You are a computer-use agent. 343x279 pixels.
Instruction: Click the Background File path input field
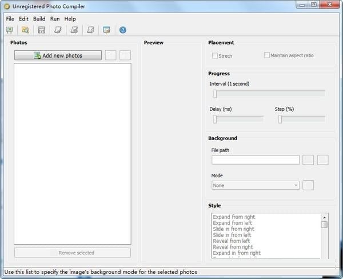coord(256,160)
